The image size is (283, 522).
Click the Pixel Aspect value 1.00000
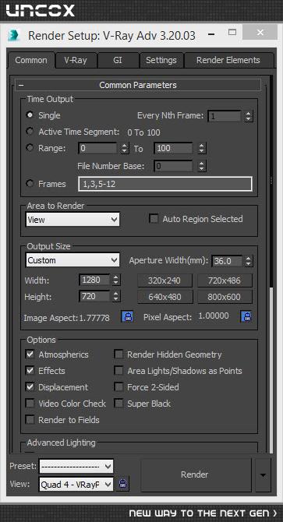click(214, 316)
